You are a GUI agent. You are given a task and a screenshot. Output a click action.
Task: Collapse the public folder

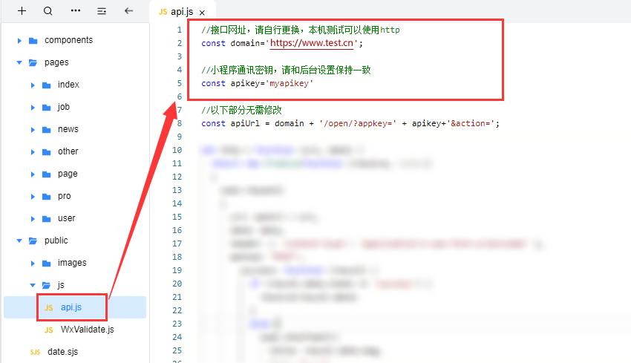point(19,241)
